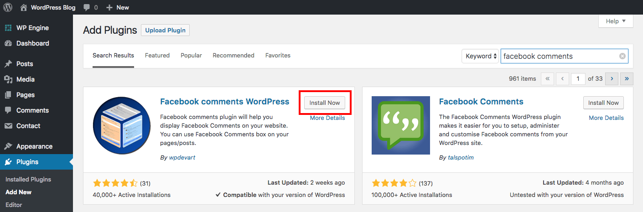Click the plus New icon in the admin bar
643x212 pixels.
click(109, 7)
